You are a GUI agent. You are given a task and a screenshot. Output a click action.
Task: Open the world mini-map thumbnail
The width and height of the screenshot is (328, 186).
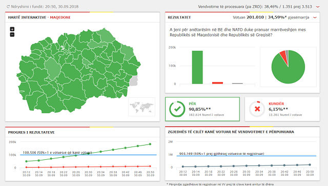coord(141,107)
